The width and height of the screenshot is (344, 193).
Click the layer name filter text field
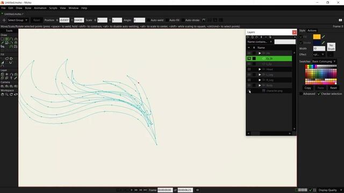click(285, 42)
